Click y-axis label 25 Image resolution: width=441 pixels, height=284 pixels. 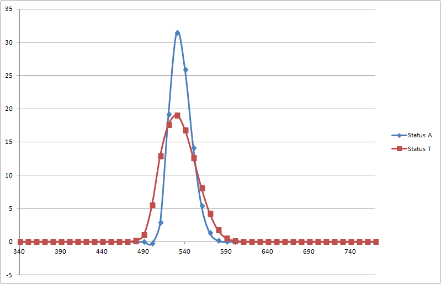pyautogui.click(x=9, y=76)
